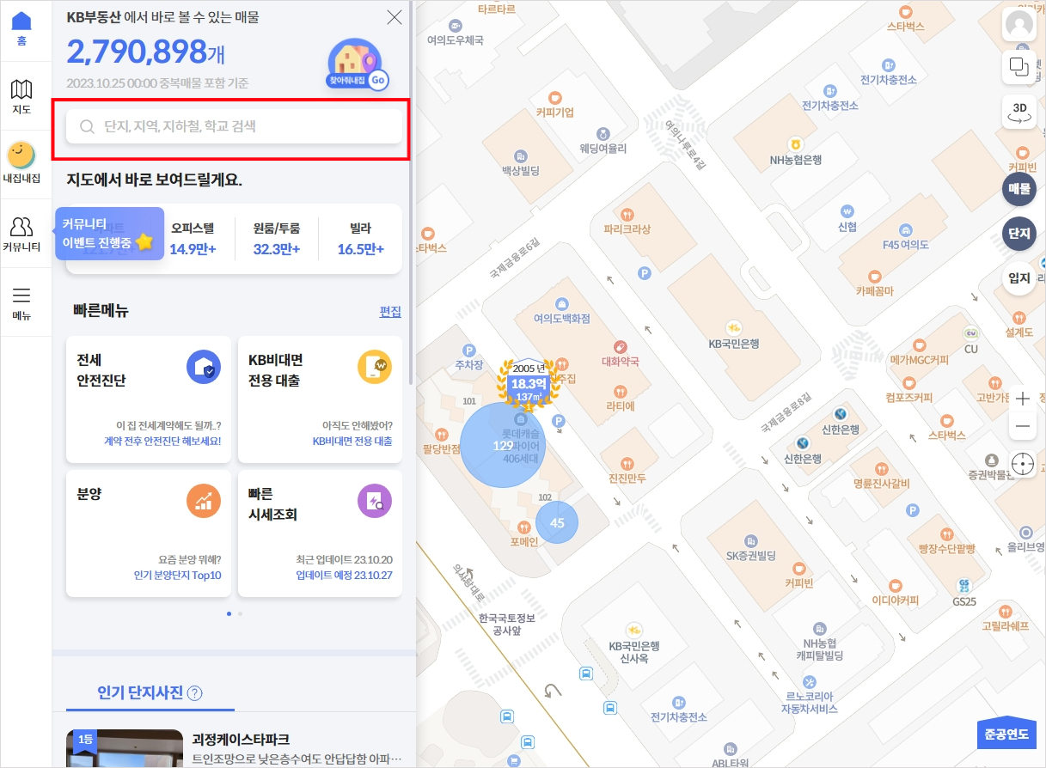1046x768 pixels.
Task: Click the KB국민은행 marker on the map
Action: 733,334
